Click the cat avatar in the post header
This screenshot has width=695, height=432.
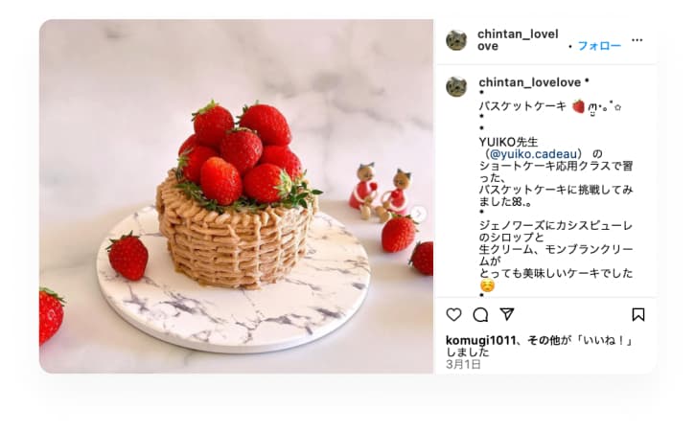tap(456, 40)
